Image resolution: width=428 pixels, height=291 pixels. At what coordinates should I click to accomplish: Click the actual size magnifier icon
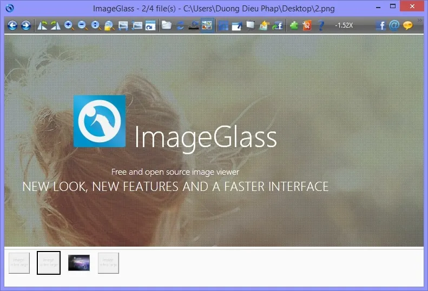click(96, 25)
